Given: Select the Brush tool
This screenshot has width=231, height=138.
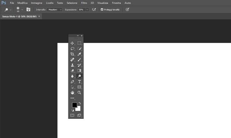Looking at the screenshot, I should (x=79, y=60).
